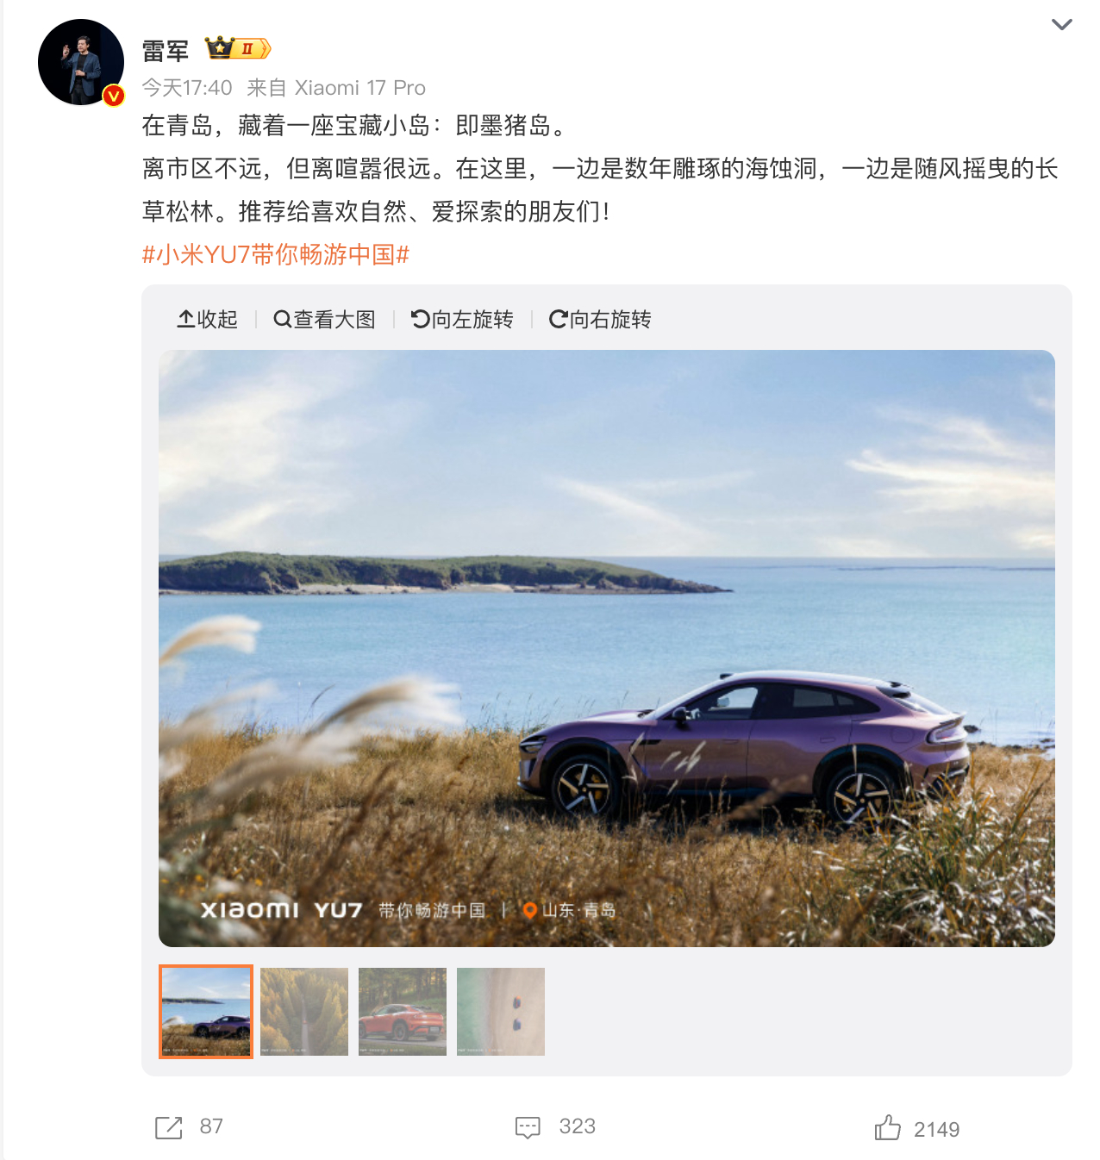
Task: Select the first thumbnail of purple car
Action: (206, 1012)
